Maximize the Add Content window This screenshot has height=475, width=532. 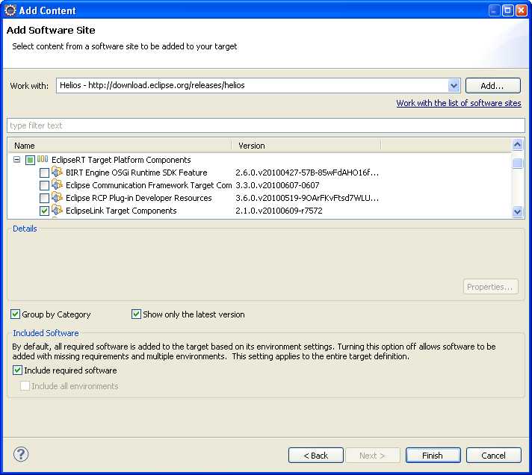pos(507,10)
